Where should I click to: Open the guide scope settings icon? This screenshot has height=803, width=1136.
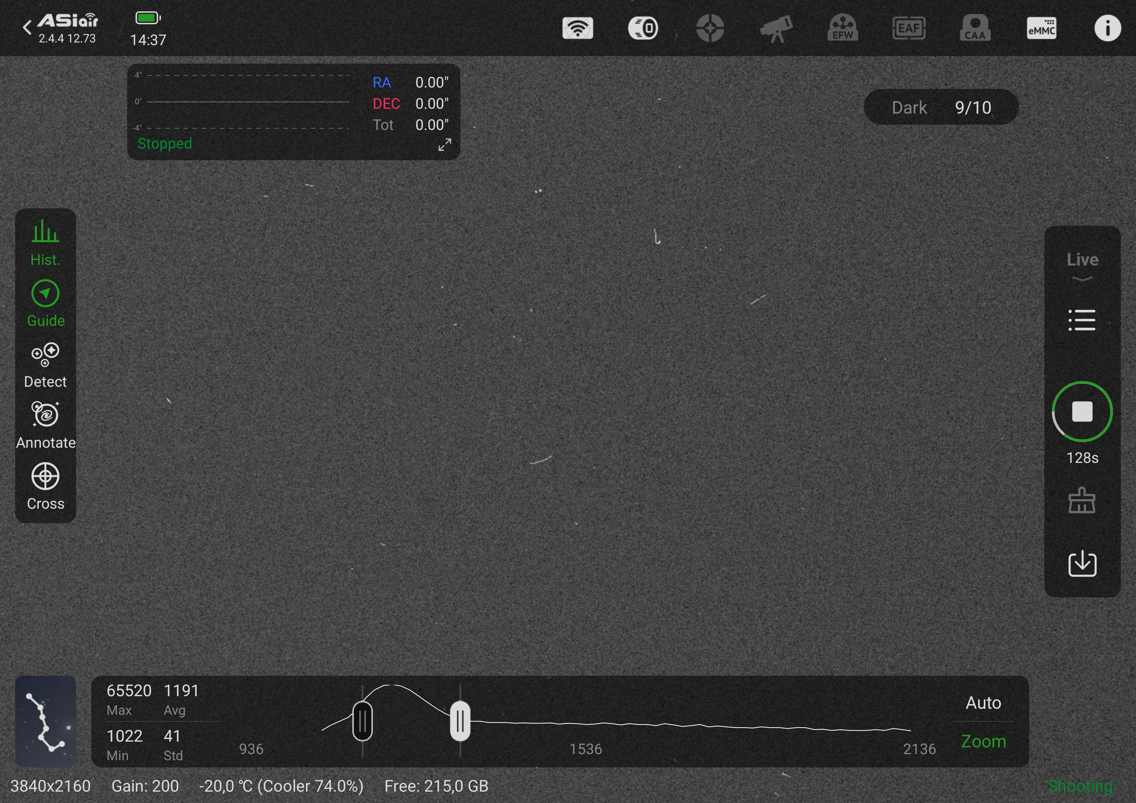pos(710,28)
